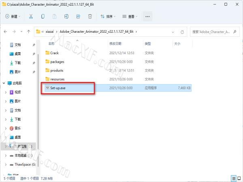Expand the 视频 (Videos) tree node
Screen dimensions: 243x182
pos(6,92)
